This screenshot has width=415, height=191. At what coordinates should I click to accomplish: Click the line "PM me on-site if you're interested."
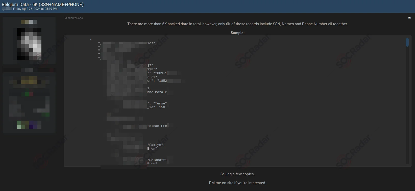coord(237,183)
